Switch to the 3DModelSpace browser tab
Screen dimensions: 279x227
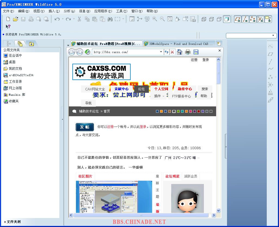(179, 44)
